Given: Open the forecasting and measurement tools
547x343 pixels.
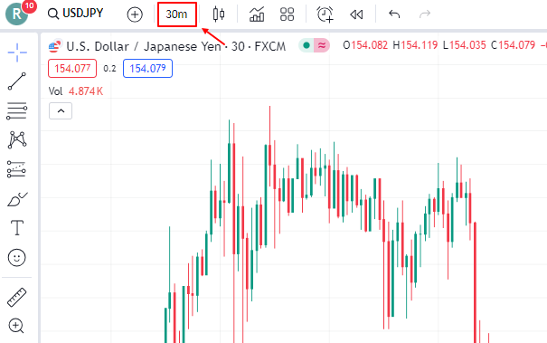Looking at the screenshot, I should pyautogui.click(x=16, y=169).
